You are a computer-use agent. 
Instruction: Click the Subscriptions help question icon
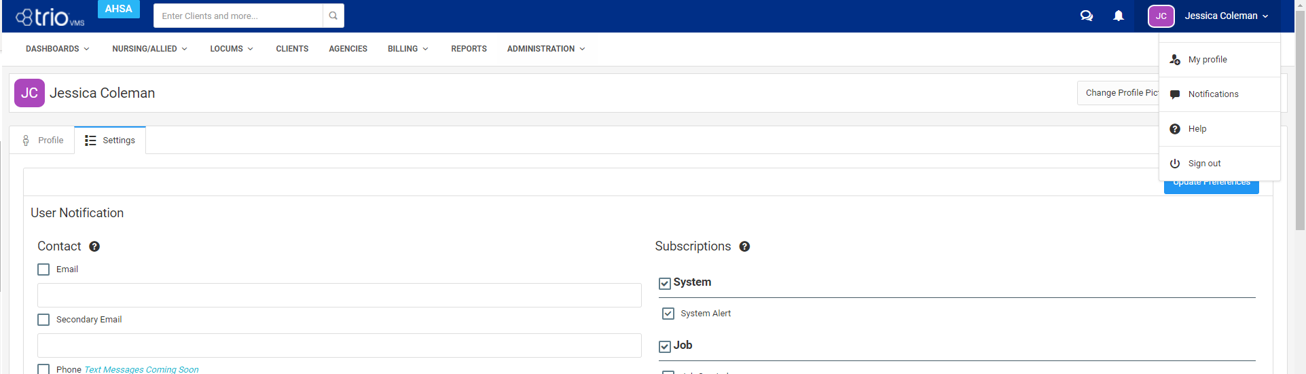pos(744,246)
